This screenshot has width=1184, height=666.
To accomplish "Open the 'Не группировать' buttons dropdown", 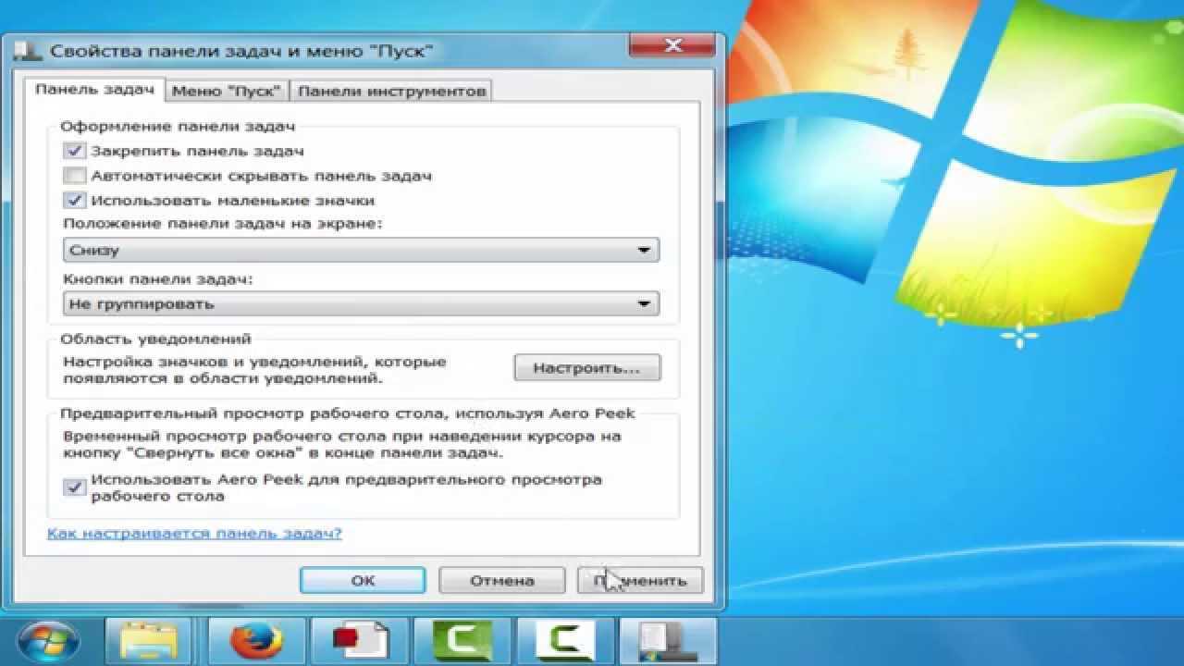I will (361, 303).
